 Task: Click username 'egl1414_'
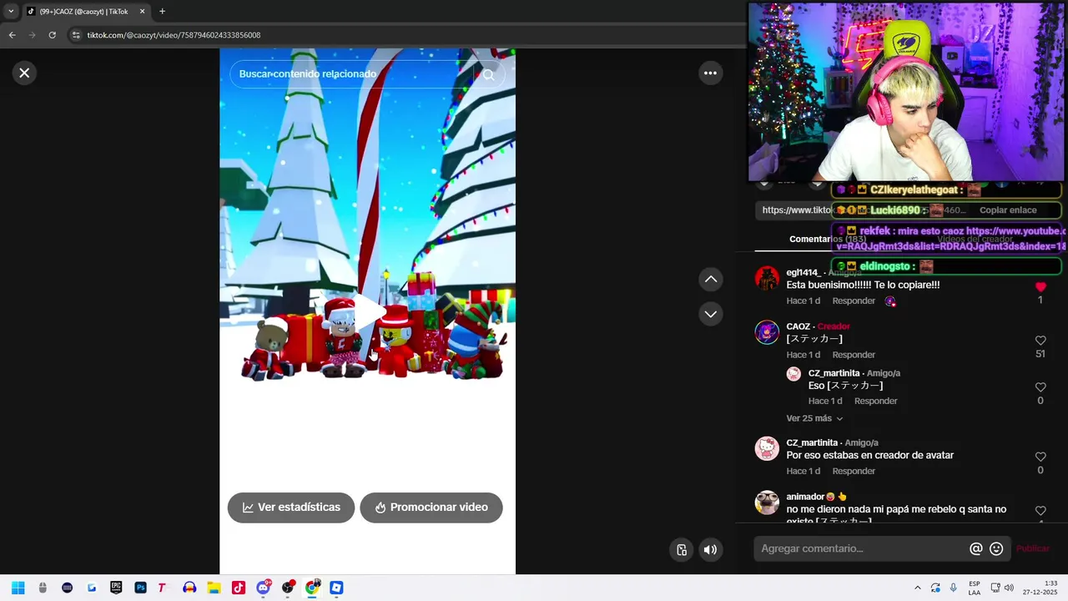point(804,273)
